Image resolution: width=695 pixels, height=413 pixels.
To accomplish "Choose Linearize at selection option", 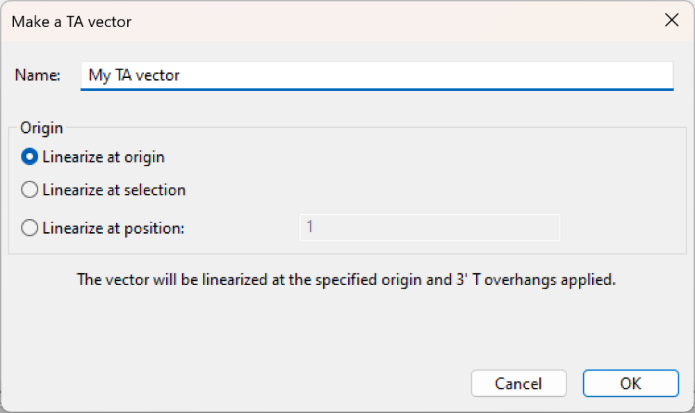I will pyautogui.click(x=29, y=189).
